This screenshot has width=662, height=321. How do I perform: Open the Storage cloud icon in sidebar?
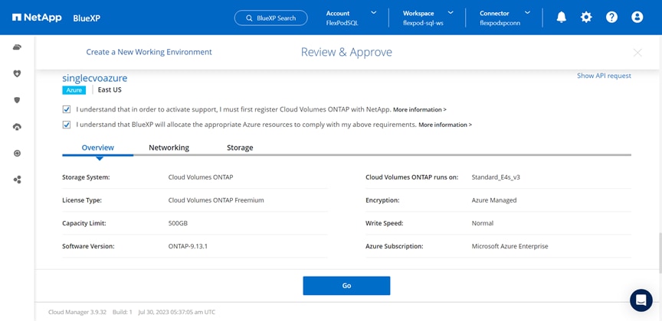click(x=17, y=47)
